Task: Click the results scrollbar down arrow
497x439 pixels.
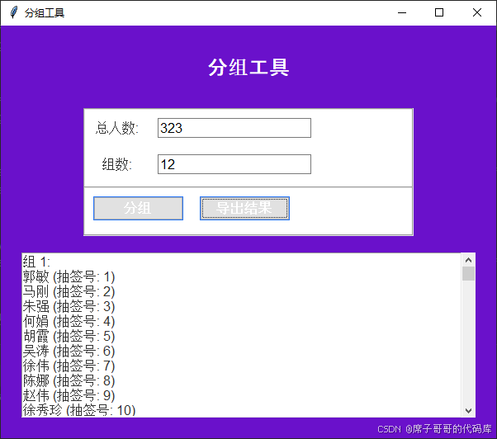Action: [x=468, y=410]
